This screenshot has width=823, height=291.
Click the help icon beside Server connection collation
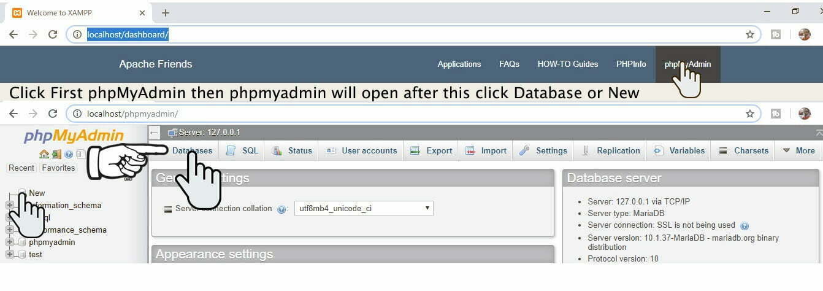282,209
